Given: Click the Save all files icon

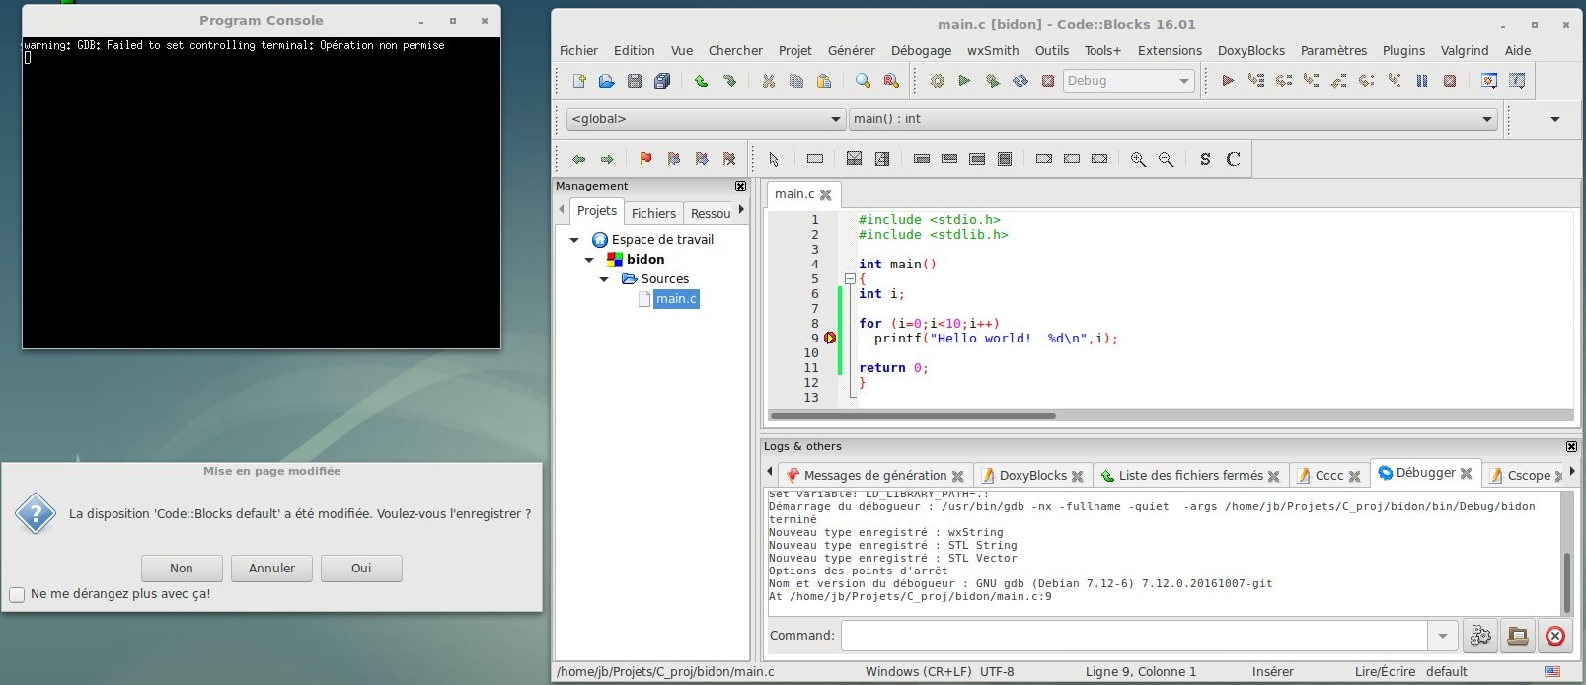Looking at the screenshot, I should 662,81.
